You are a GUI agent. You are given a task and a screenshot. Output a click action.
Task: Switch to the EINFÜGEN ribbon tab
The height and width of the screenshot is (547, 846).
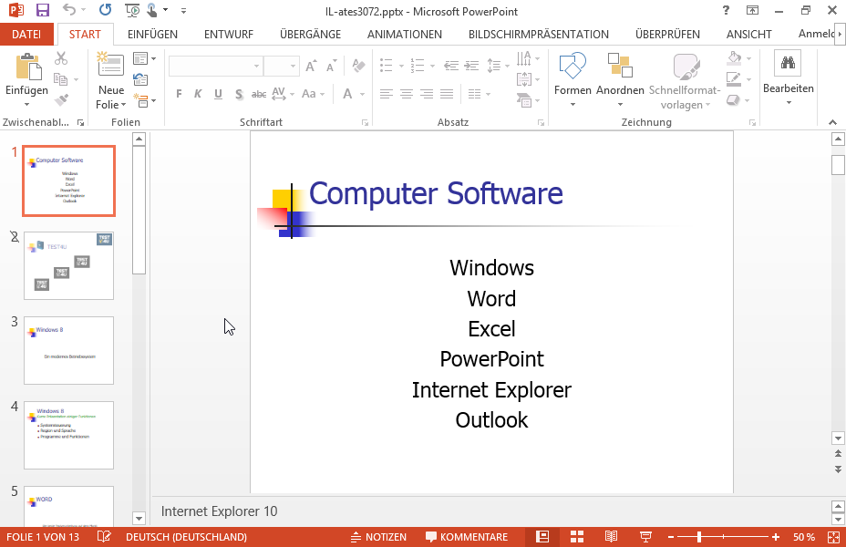pos(152,34)
